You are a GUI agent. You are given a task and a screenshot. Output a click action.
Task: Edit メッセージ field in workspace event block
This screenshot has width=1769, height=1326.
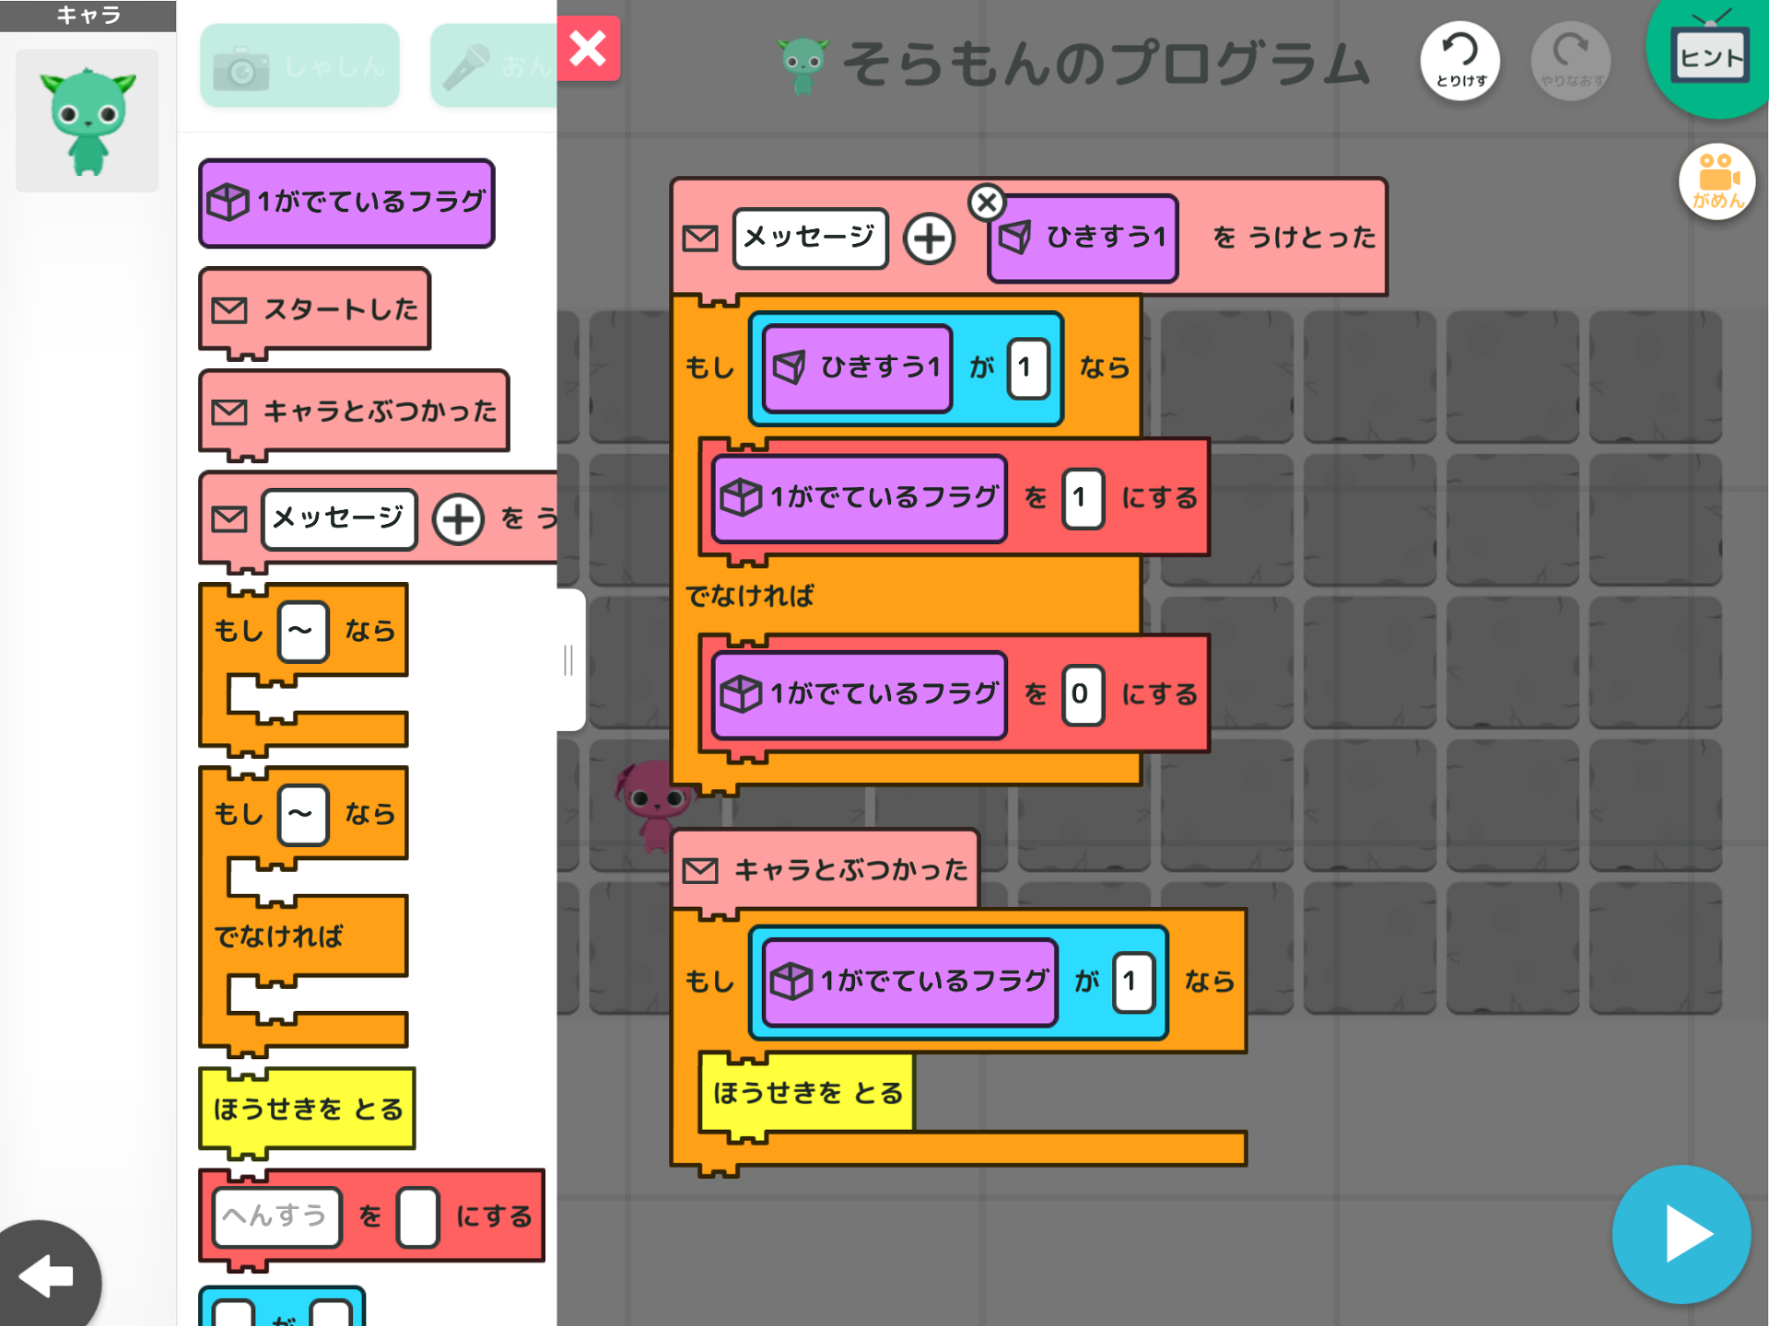(810, 238)
